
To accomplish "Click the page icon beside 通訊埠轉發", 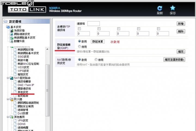I will point(15,82).
